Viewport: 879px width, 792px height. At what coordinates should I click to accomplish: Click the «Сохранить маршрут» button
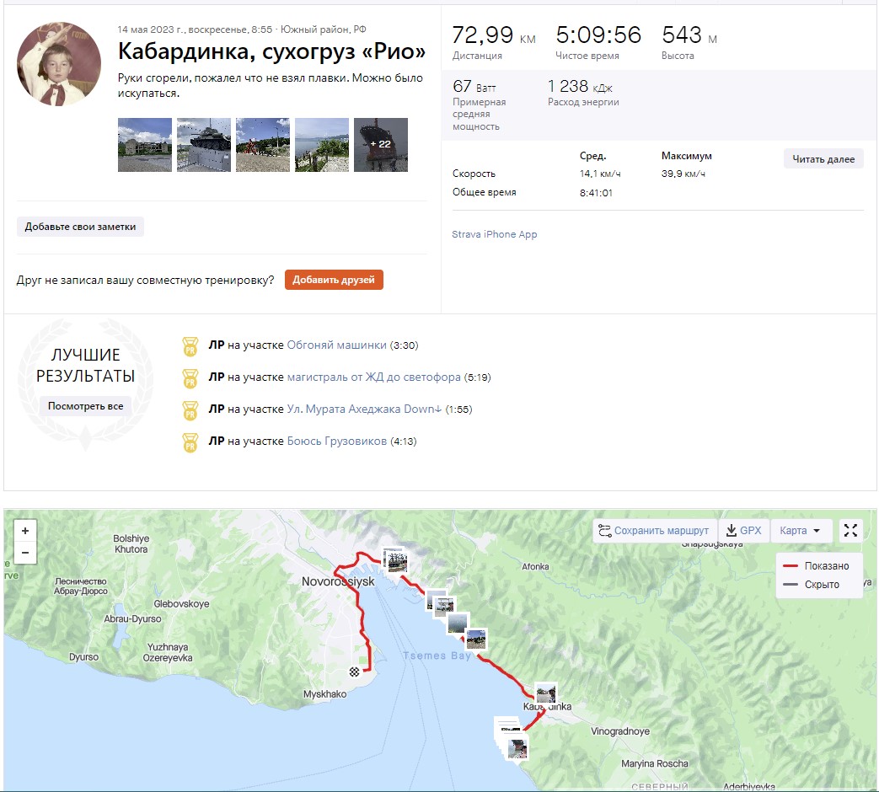click(654, 531)
